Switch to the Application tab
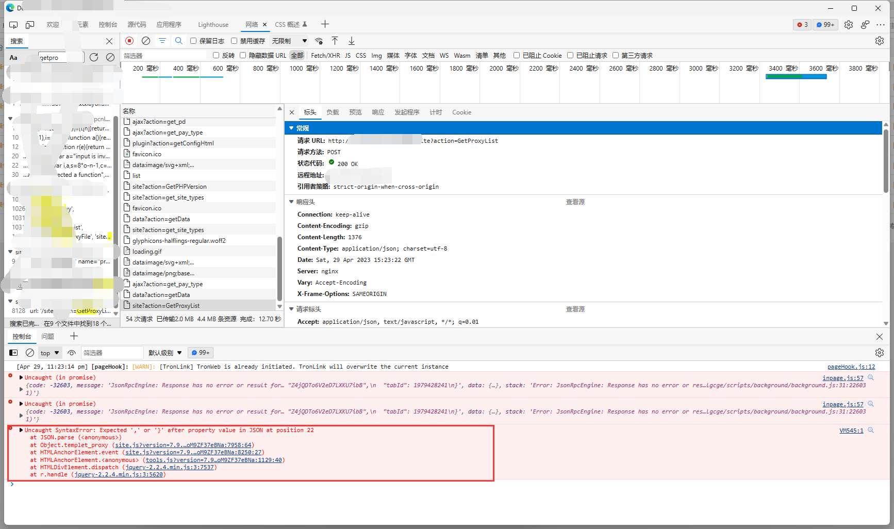Viewport: 894px width, 529px height. pyautogui.click(x=169, y=25)
